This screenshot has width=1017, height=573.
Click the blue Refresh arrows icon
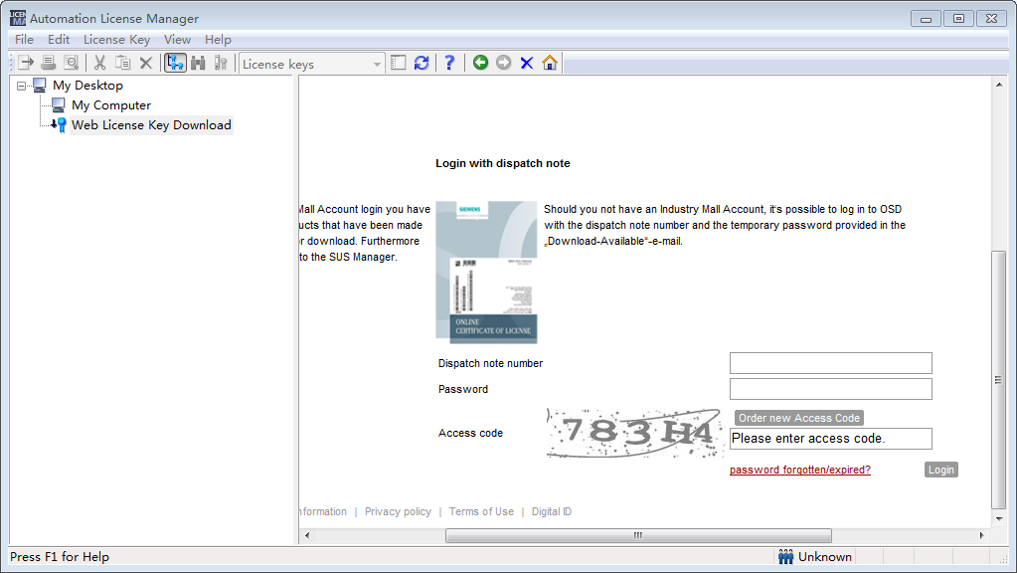coord(422,63)
